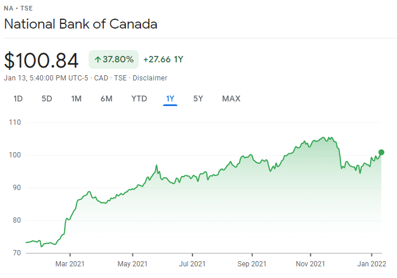Select the 6M chart range
This screenshot has width=397, height=278.
[106, 98]
